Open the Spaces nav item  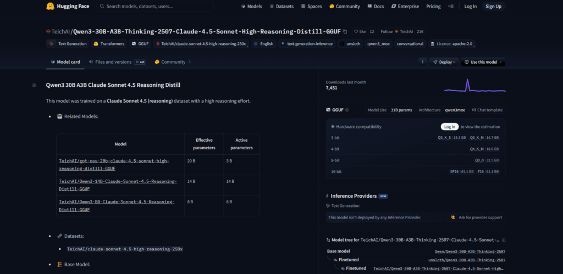(x=311, y=6)
